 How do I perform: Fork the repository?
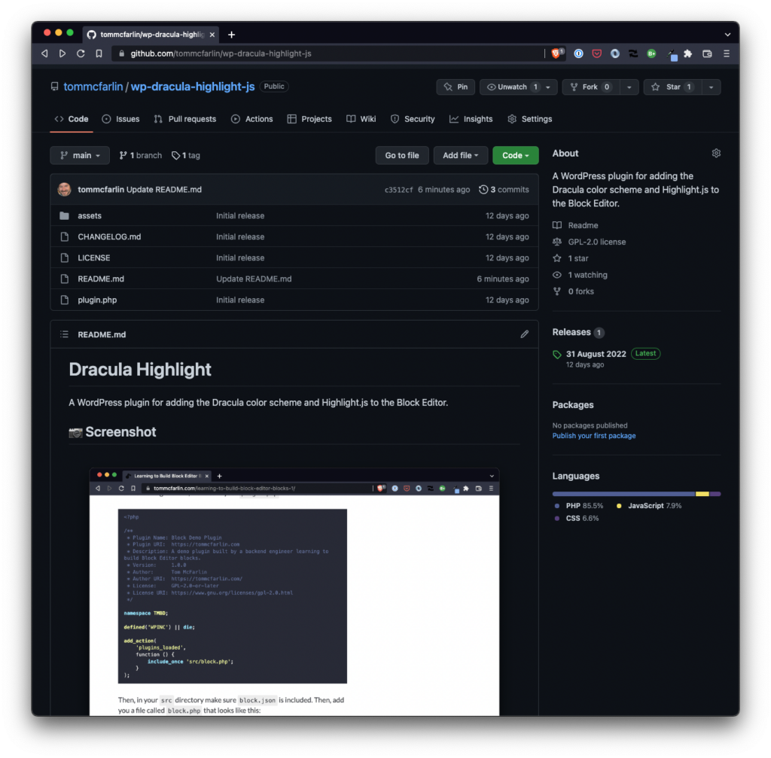(x=591, y=87)
